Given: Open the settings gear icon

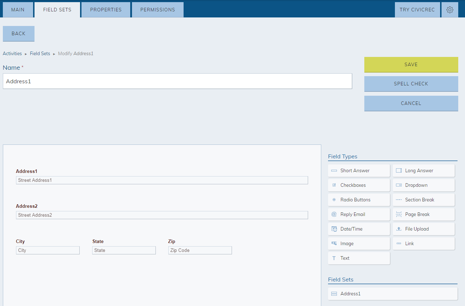Looking at the screenshot, I should [x=450, y=10].
